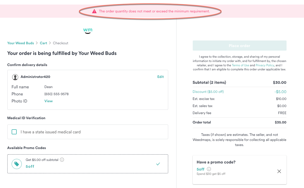The height and width of the screenshot is (188, 304).
Task: Click the checkmark on the 5off promo card
Action: click(x=158, y=164)
